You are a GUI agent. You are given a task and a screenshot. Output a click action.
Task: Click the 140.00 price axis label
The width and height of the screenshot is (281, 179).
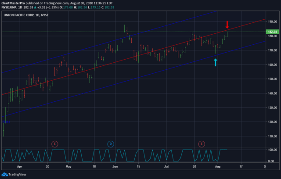(272, 93)
